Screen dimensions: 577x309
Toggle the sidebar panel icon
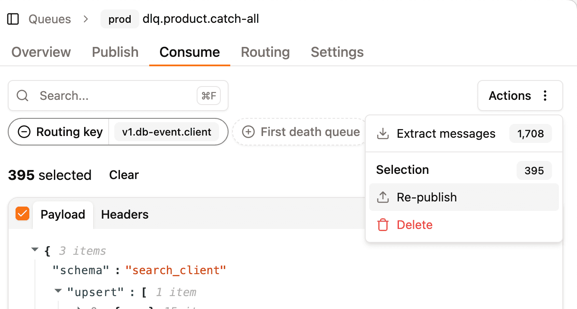point(13,19)
